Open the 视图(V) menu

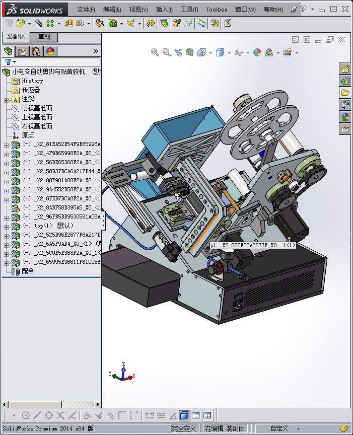tap(138, 10)
